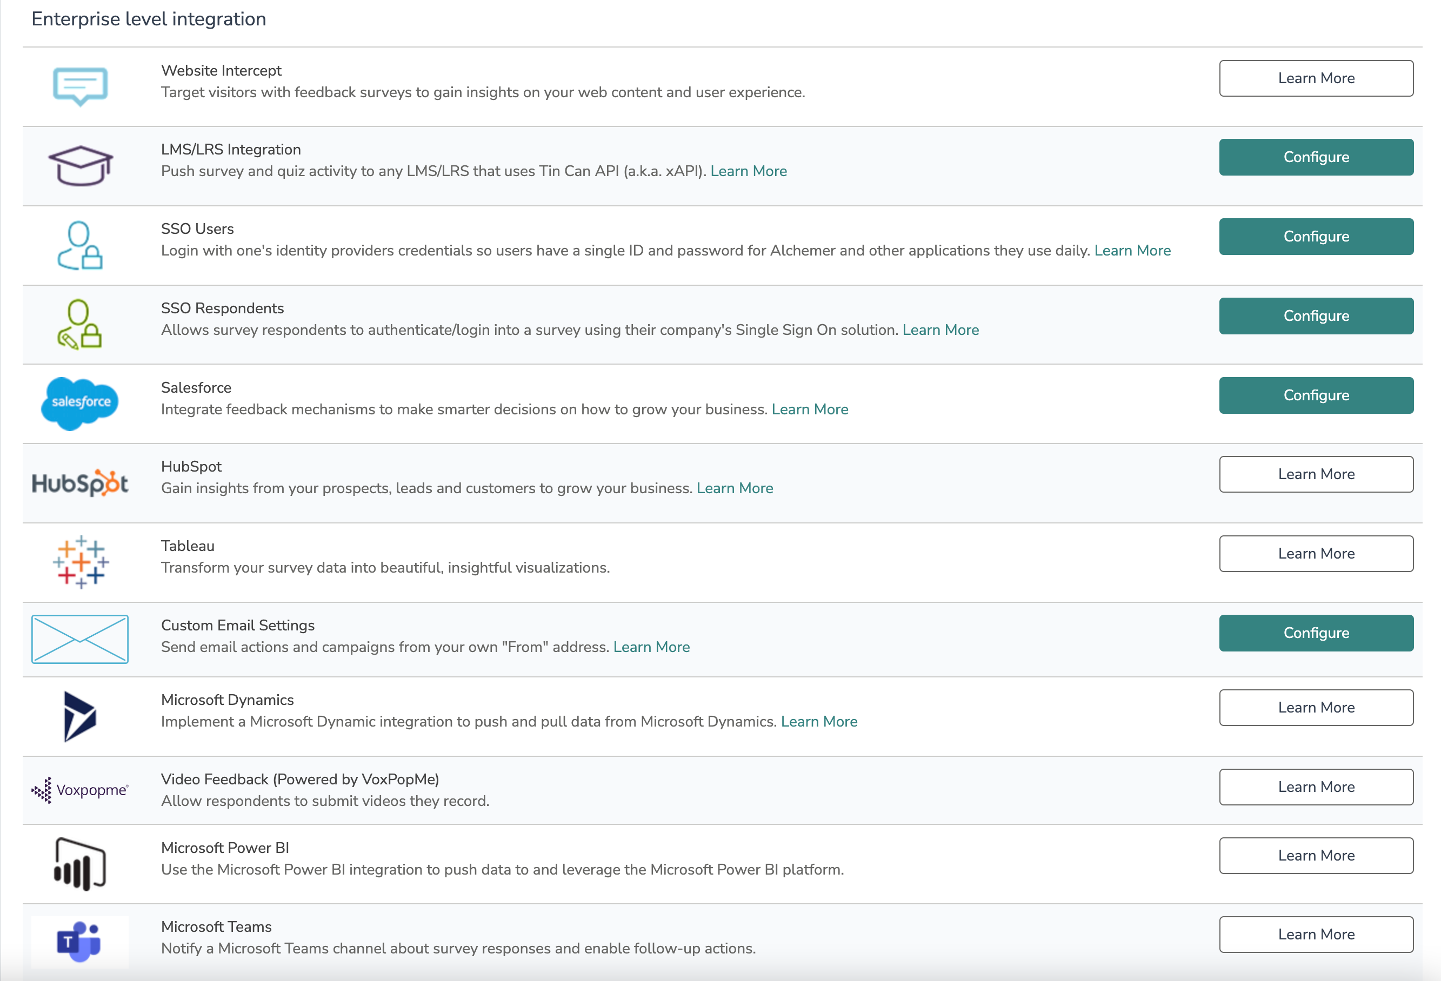Configure Custom Email Settings
This screenshot has height=981, width=1441.
[x=1316, y=633]
